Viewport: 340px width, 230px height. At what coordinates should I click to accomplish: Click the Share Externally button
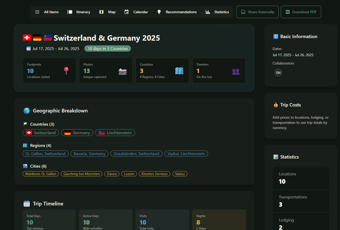[x=257, y=12]
